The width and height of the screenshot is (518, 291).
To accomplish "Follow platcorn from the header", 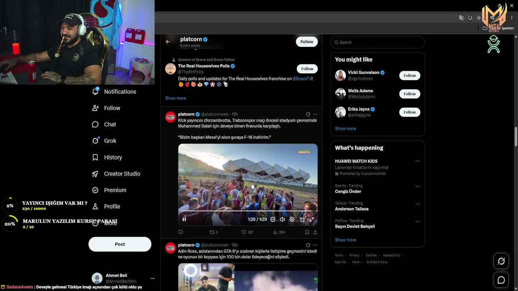I will [307, 42].
